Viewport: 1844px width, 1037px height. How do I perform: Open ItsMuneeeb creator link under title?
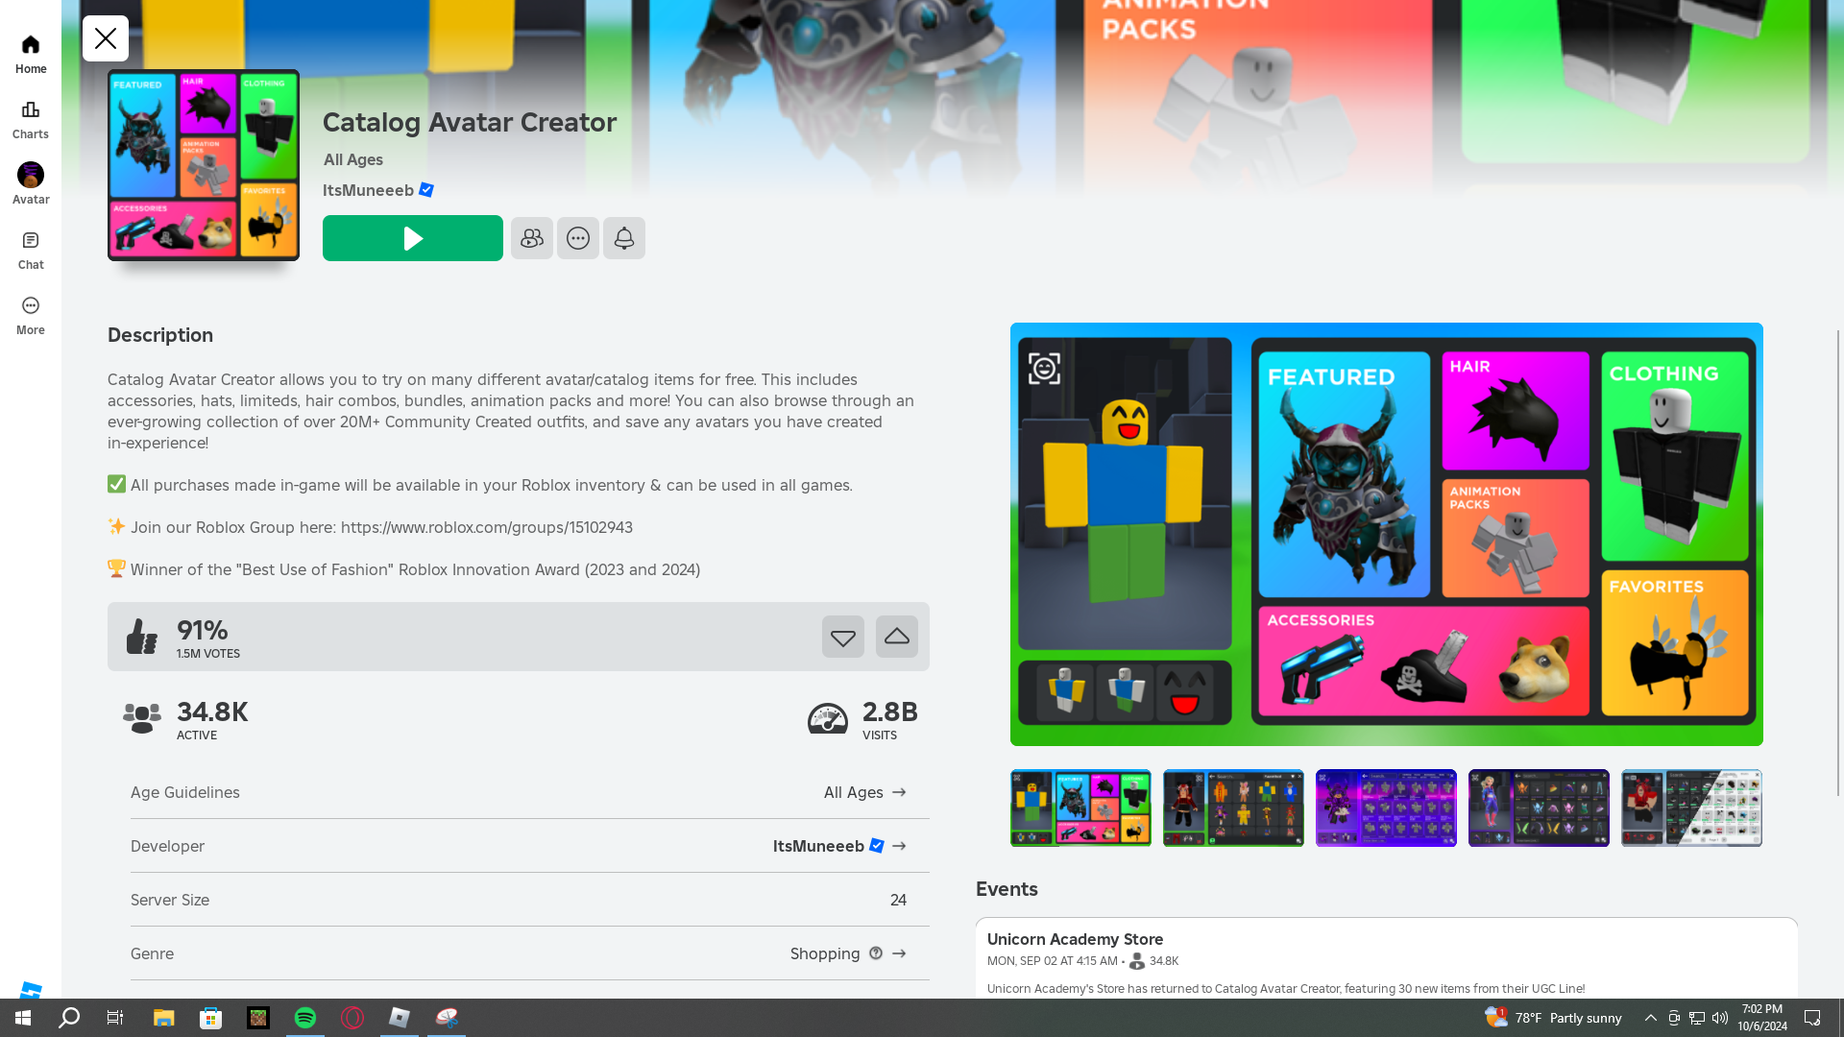[x=368, y=190]
